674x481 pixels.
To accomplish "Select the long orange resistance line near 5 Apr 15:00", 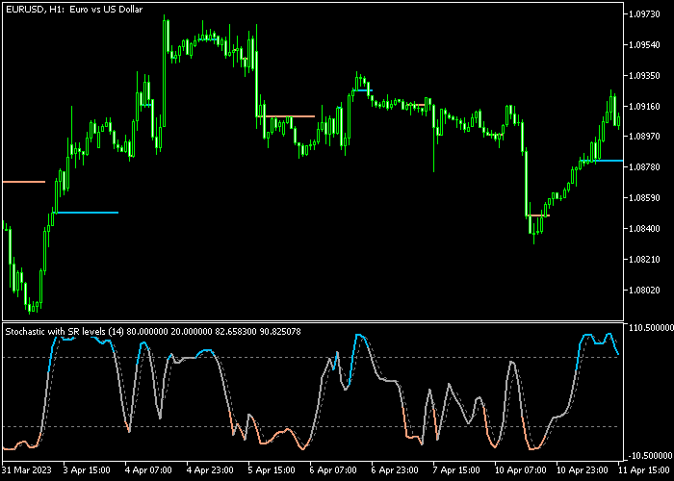I will coord(285,116).
